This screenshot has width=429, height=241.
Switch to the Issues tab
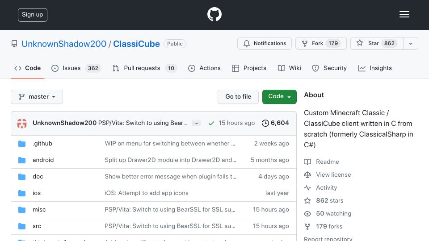pos(76,68)
